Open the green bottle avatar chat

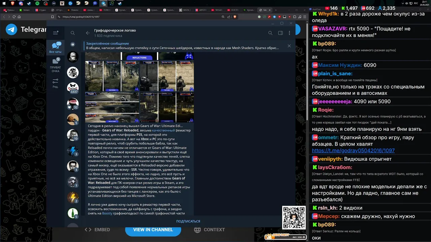(73, 213)
